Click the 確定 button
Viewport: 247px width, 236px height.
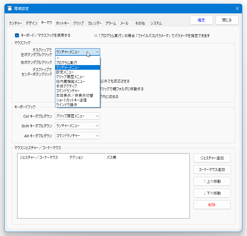point(202,20)
